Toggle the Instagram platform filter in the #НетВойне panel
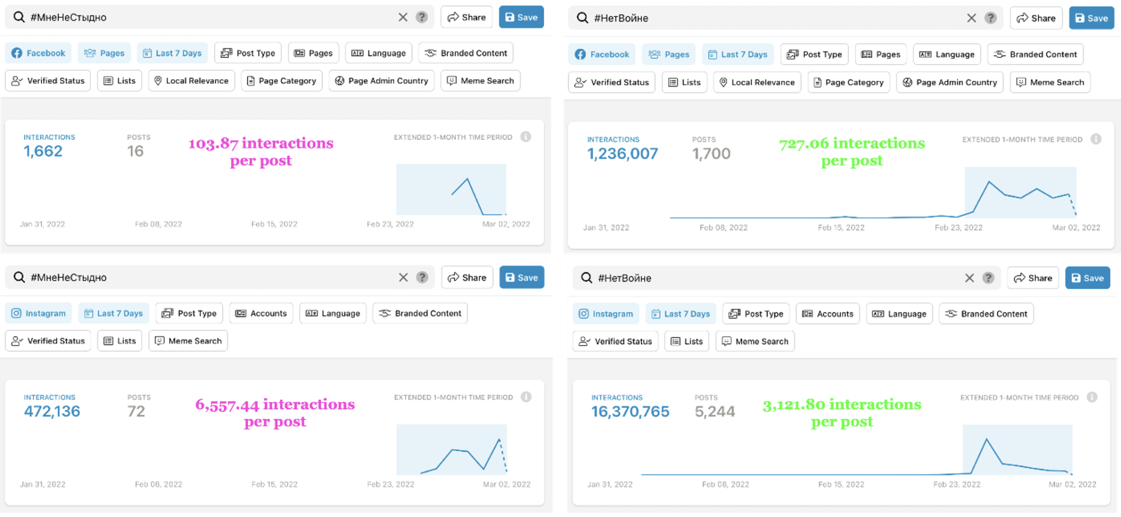Viewport: 1121px width, 517px height. [x=605, y=313]
